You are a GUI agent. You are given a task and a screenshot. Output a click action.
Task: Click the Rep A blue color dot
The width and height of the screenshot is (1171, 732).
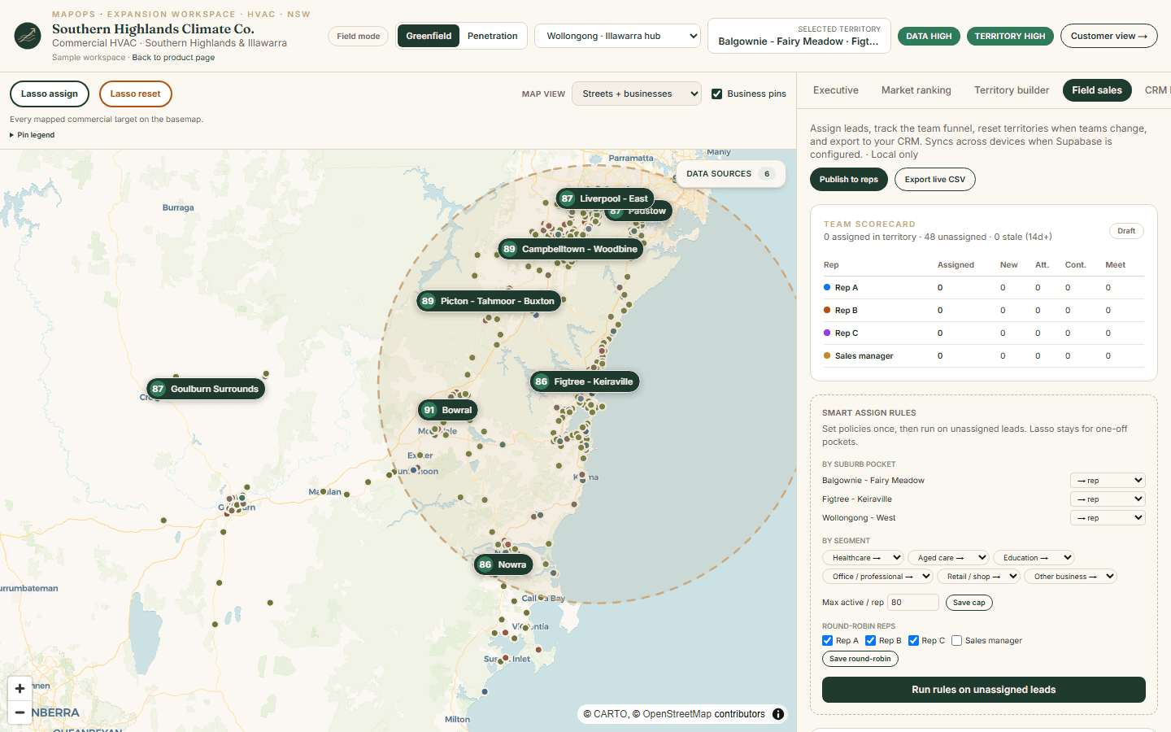pyautogui.click(x=827, y=287)
